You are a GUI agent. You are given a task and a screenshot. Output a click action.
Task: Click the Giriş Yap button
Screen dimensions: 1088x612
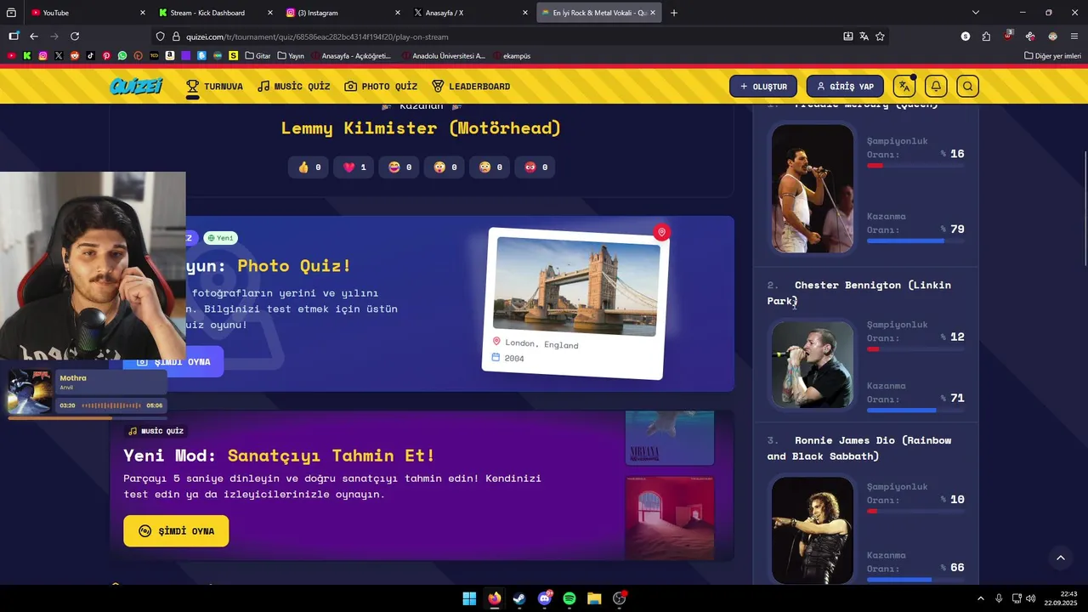(845, 87)
